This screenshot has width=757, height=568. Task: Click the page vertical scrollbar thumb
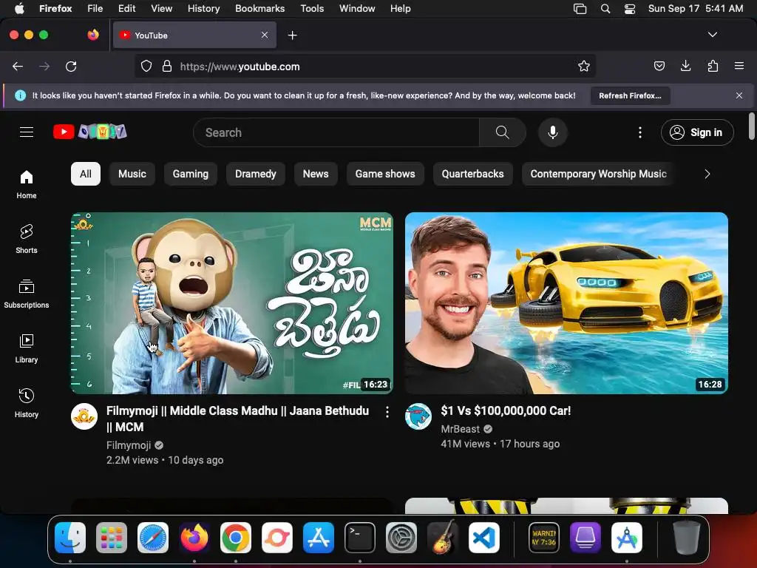(751, 126)
